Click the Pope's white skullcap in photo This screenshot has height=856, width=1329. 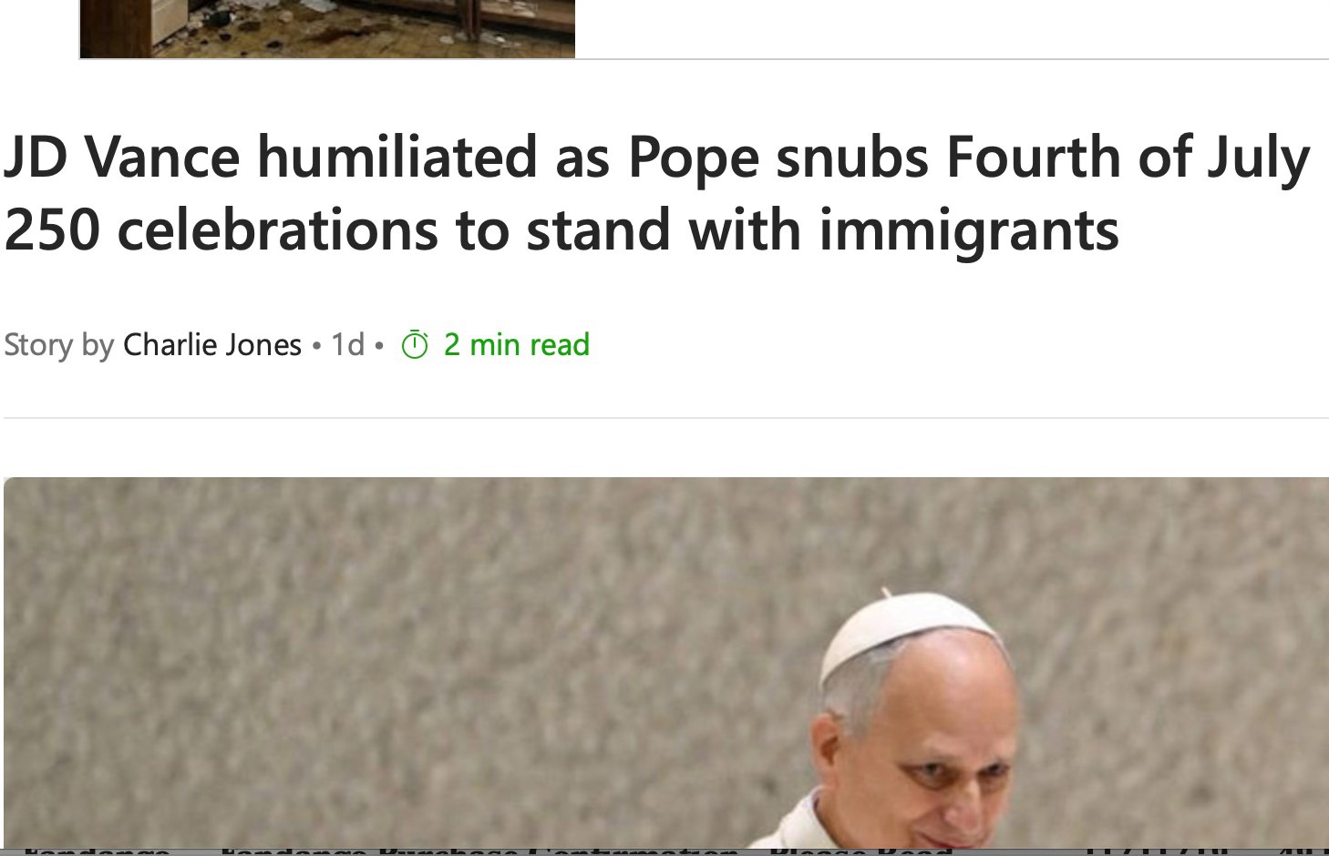pos(912,633)
